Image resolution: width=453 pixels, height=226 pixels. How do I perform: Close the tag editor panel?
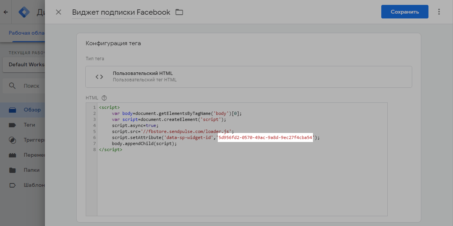point(59,12)
